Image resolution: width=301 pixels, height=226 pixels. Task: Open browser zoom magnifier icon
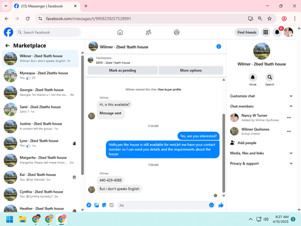260,19
